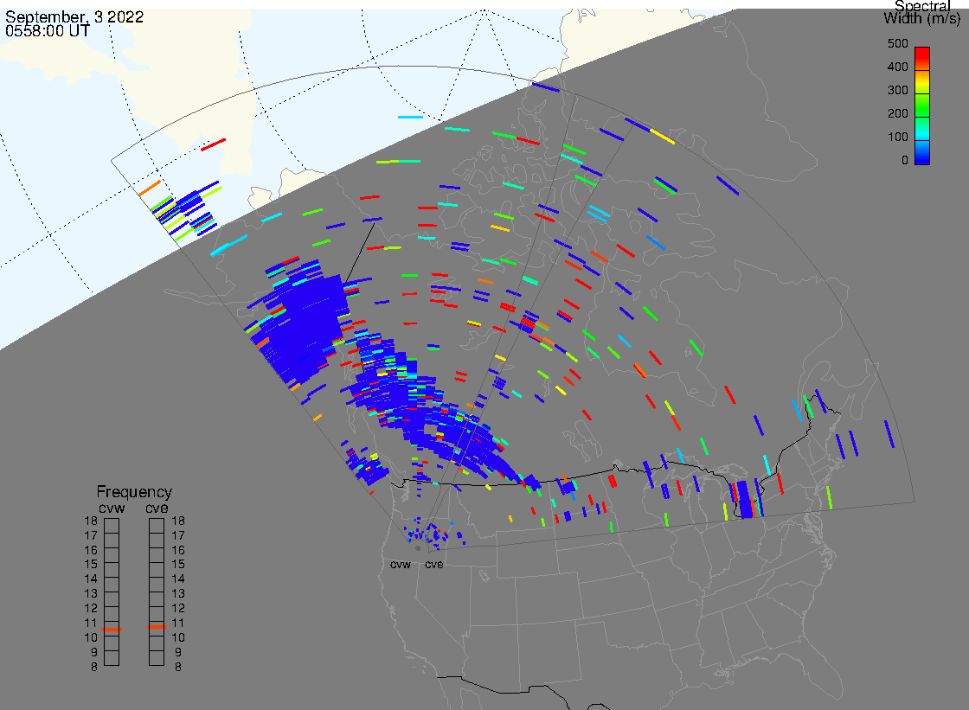Image resolution: width=969 pixels, height=710 pixels.
Task: Click the time stamp "0558:00 UT"
Action: pyautogui.click(x=48, y=31)
